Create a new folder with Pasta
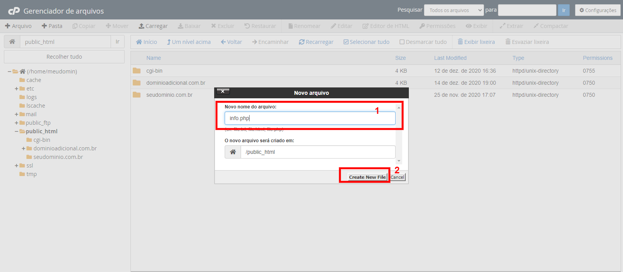Screen dimensions: 623x272 tap(52, 26)
